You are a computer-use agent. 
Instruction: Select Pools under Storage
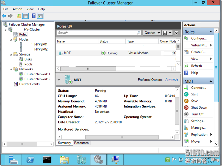[x=28, y=64]
